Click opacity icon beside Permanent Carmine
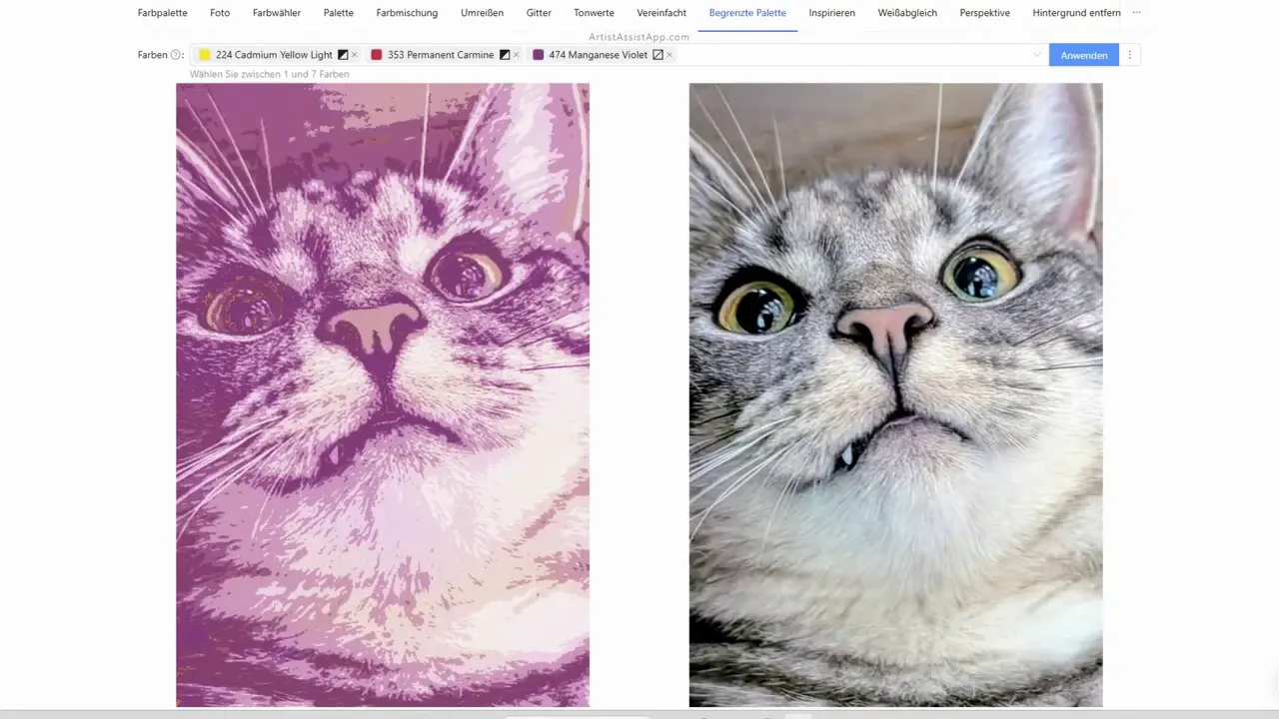 tap(505, 55)
